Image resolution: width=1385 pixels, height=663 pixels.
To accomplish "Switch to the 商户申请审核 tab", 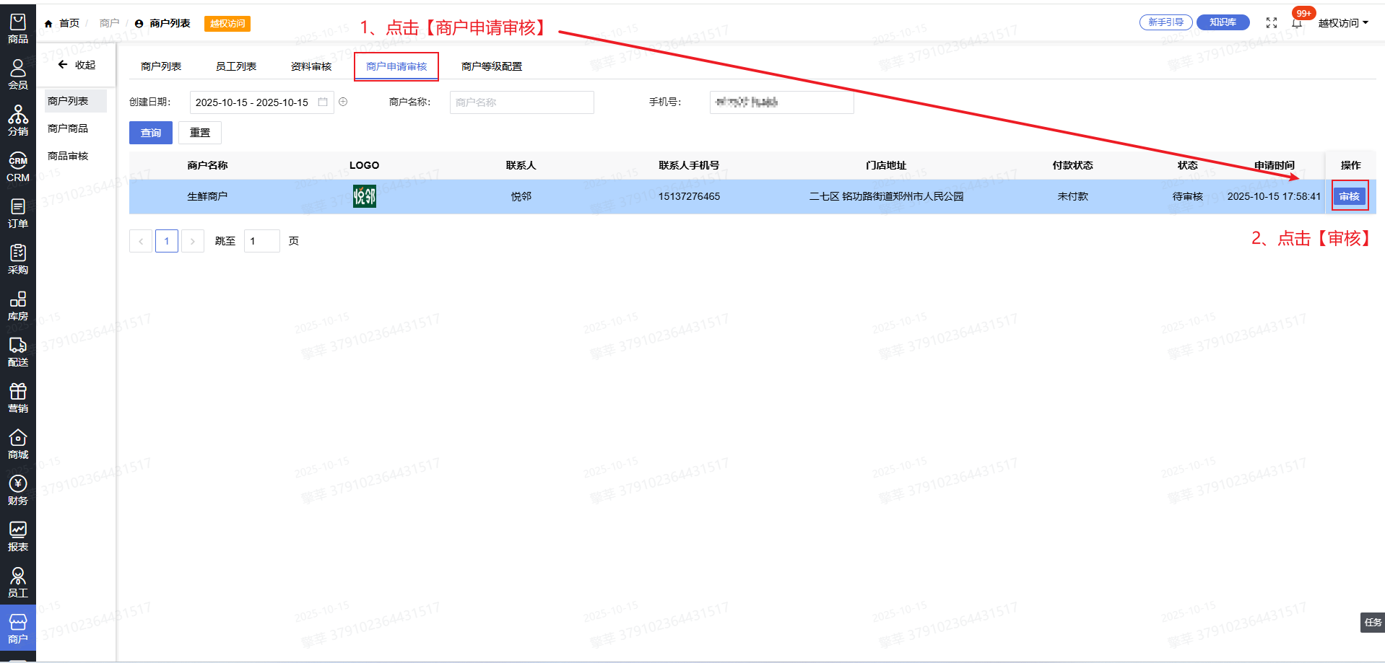I will click(396, 66).
